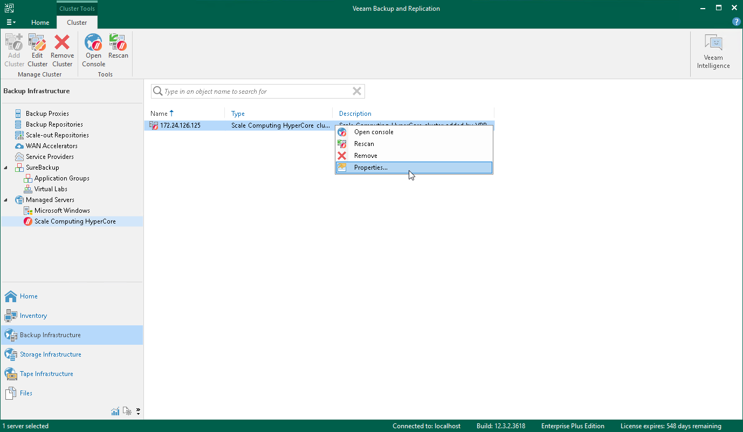Viewport: 743px width, 432px height.
Task: Click the Properties context menu icon
Action: [342, 168]
